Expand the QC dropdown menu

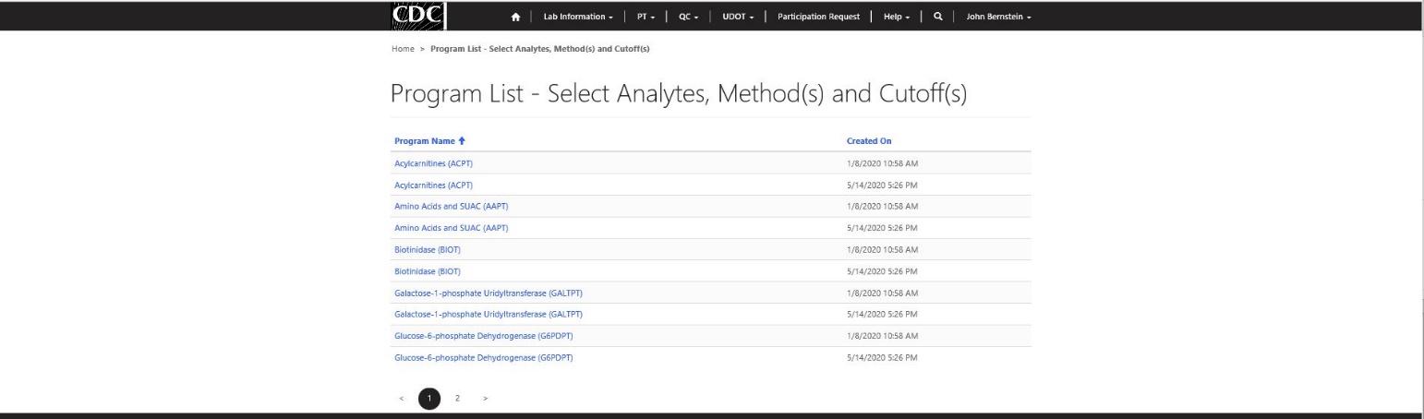point(689,18)
